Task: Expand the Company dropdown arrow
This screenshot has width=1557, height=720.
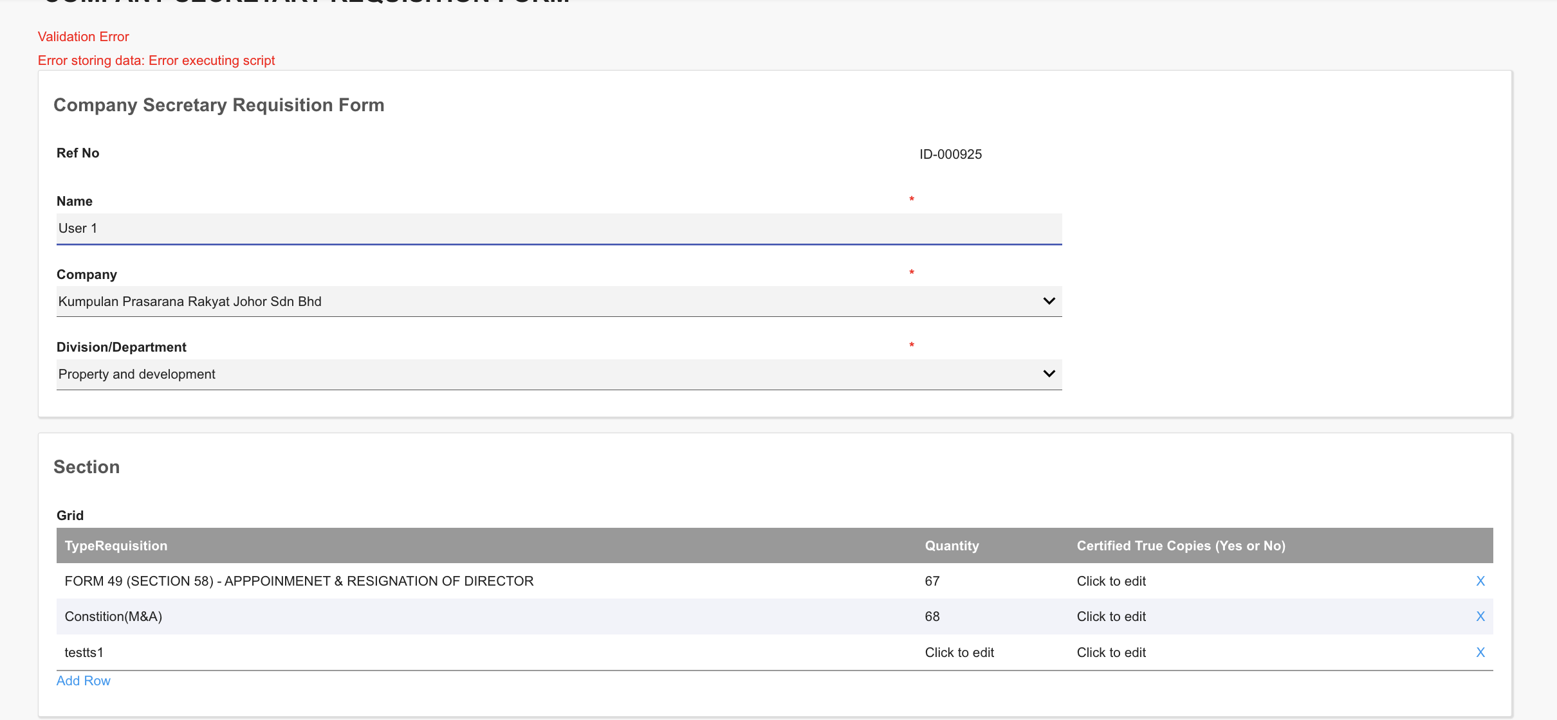Action: pyautogui.click(x=1049, y=301)
